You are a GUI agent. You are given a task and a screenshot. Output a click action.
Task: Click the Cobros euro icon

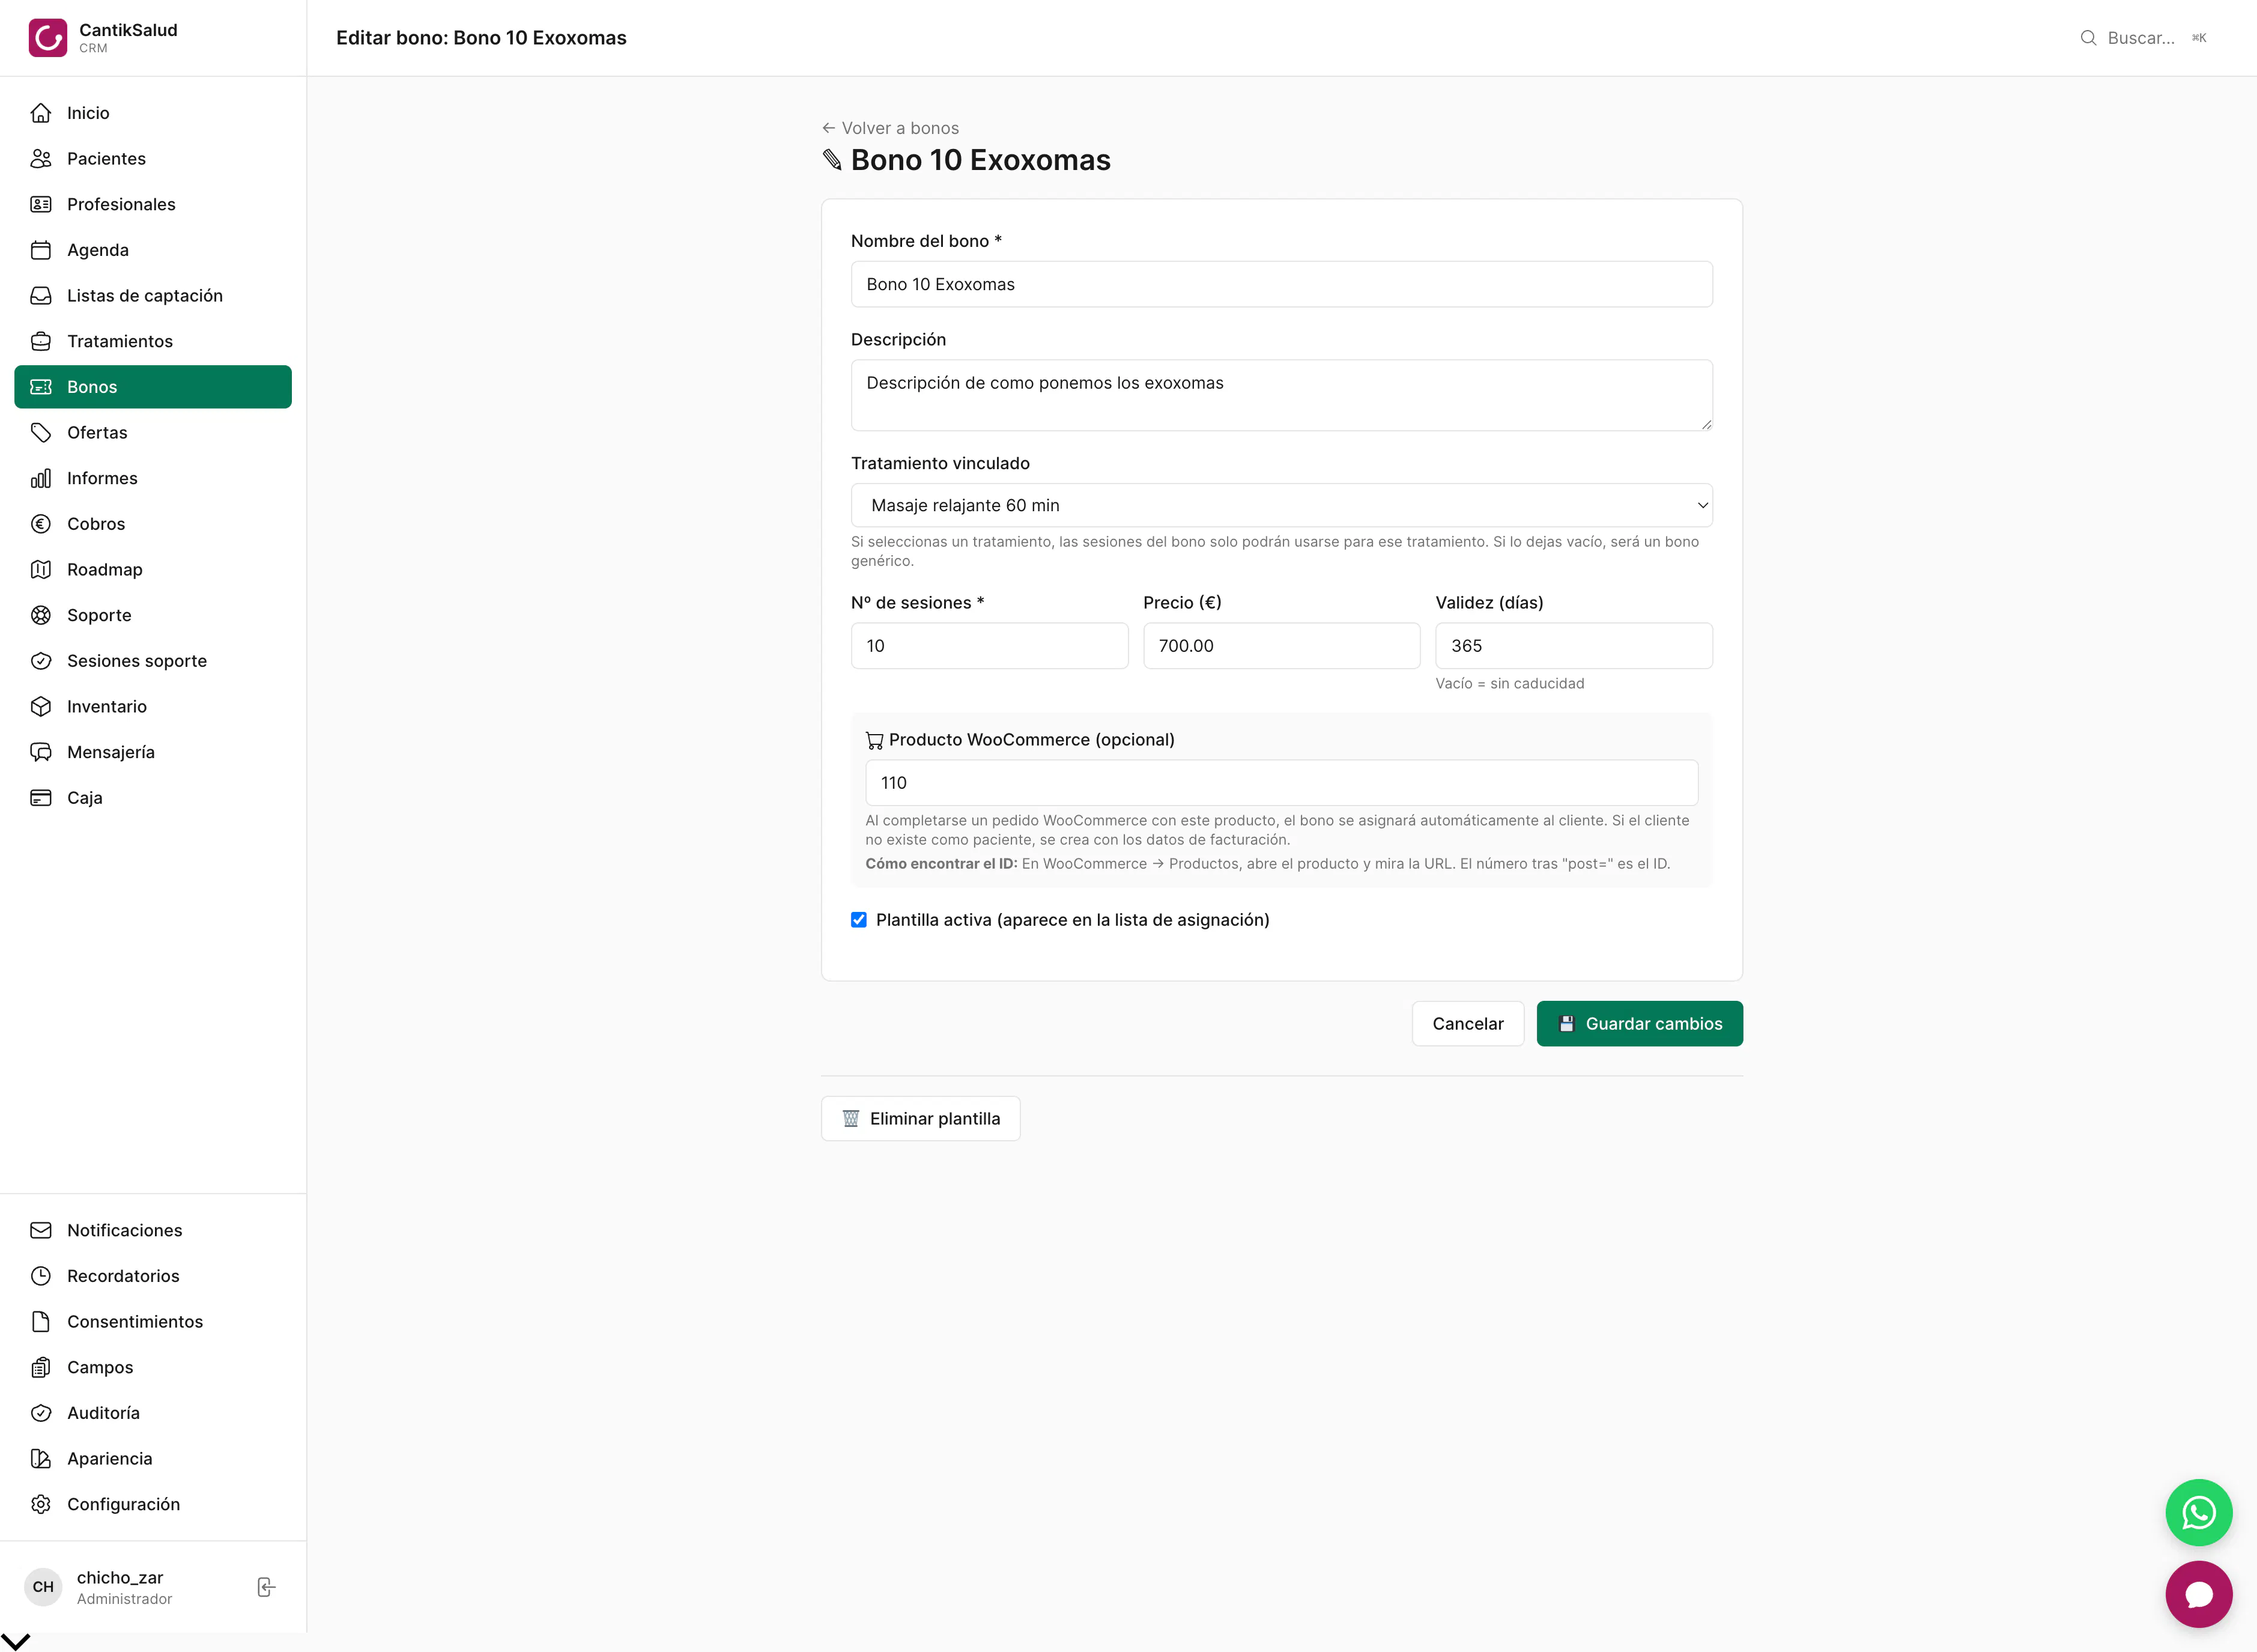(x=41, y=524)
